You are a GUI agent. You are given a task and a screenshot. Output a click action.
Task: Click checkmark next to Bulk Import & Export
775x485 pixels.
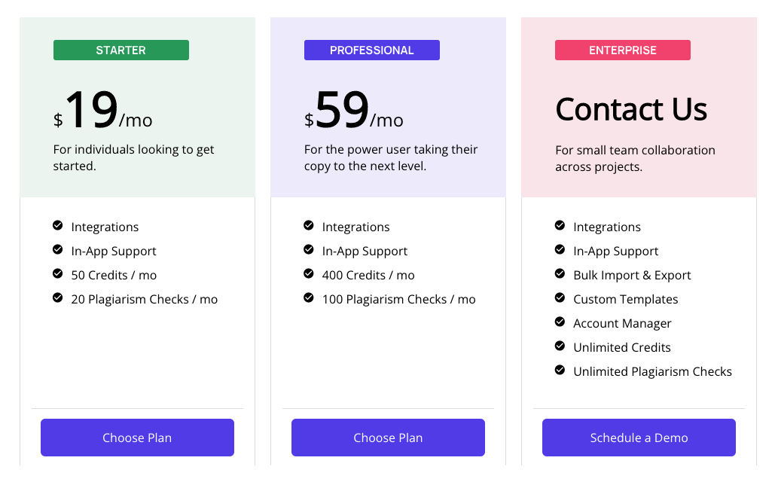[560, 274]
